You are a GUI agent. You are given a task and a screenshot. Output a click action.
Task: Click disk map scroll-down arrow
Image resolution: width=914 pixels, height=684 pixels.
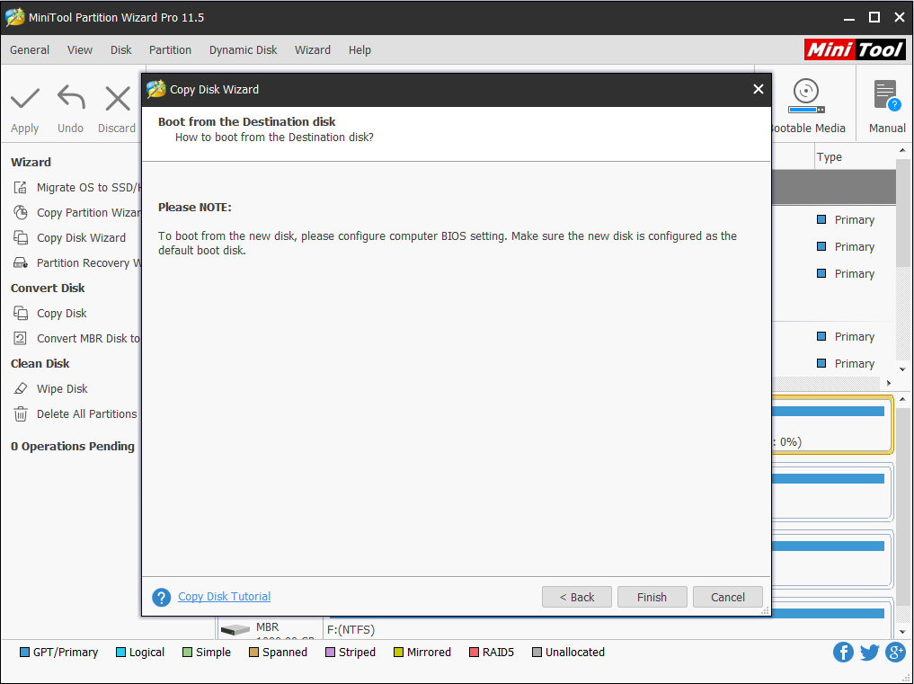pos(902,632)
